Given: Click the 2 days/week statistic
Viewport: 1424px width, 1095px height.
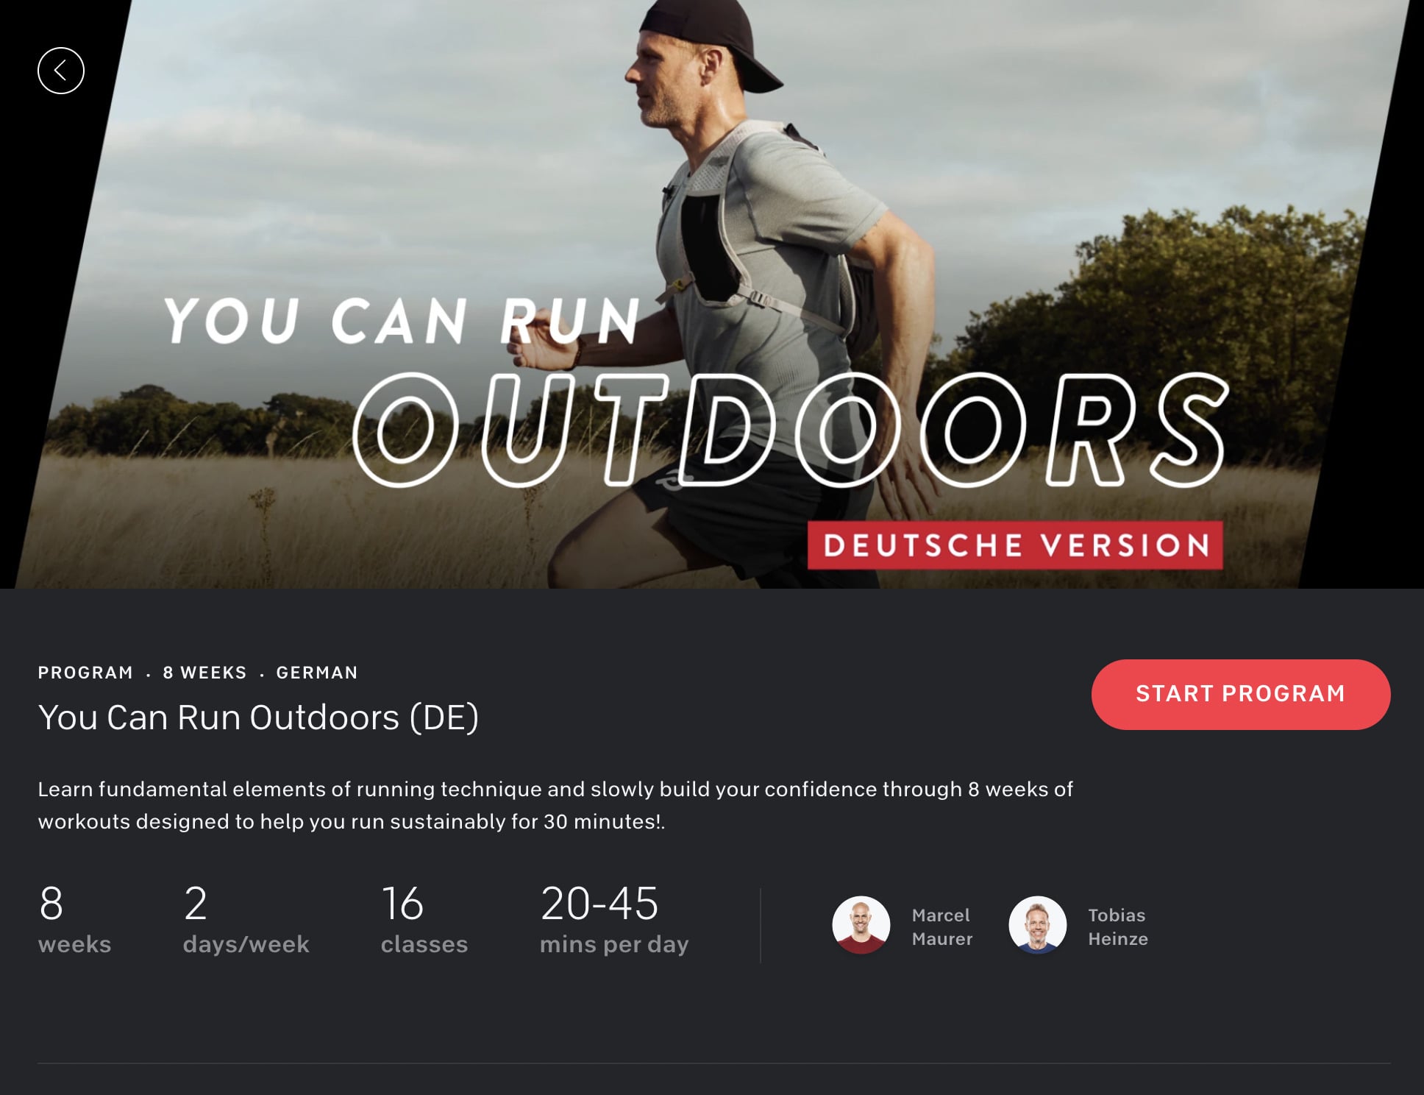Looking at the screenshot, I should point(246,920).
